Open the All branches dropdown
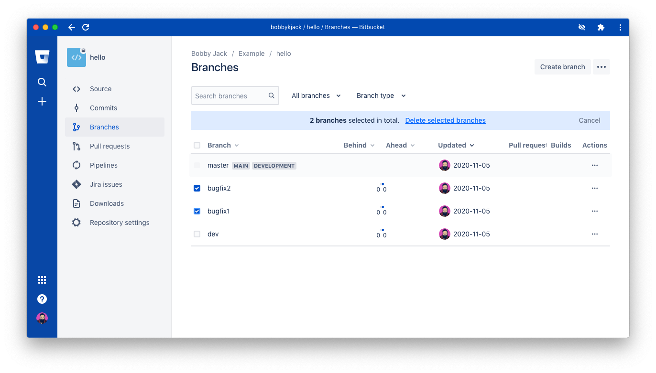This screenshot has width=656, height=373. (x=316, y=96)
